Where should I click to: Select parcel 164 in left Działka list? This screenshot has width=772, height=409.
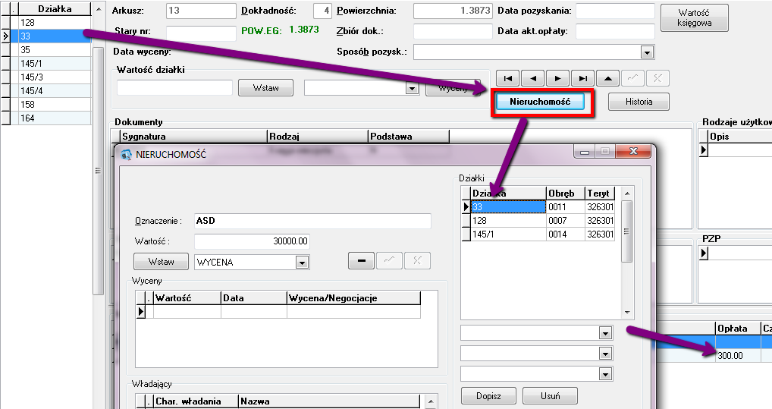click(55, 118)
